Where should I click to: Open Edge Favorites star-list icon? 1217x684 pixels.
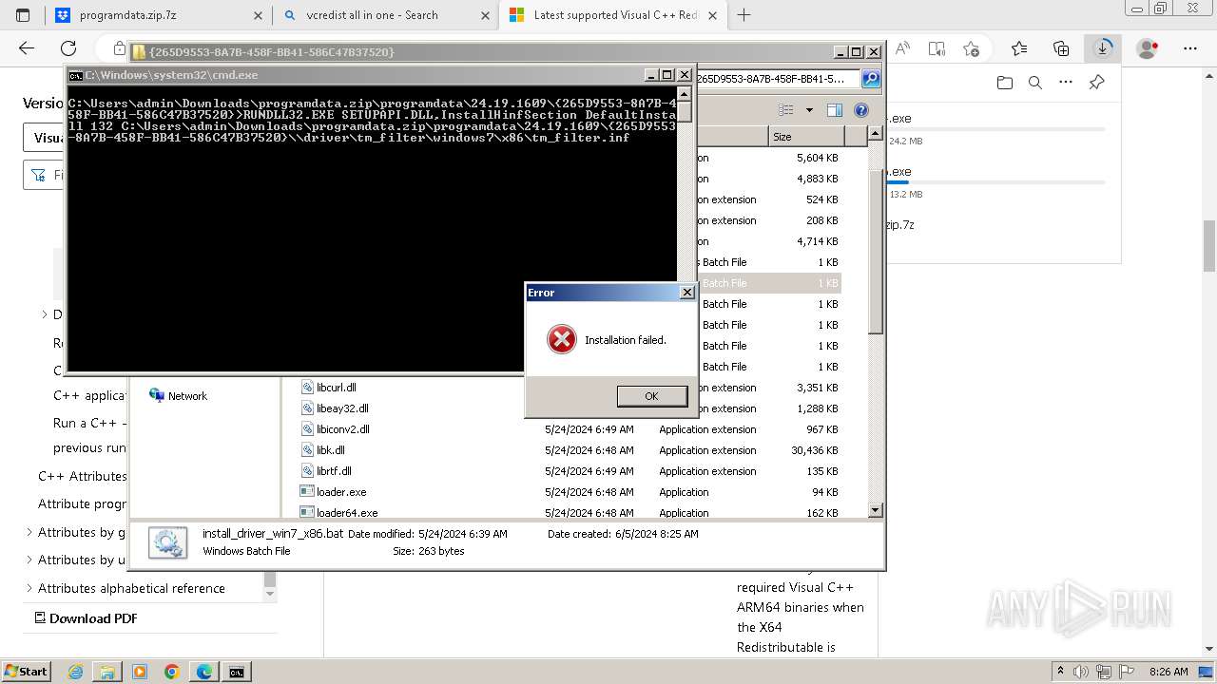coord(1019,48)
